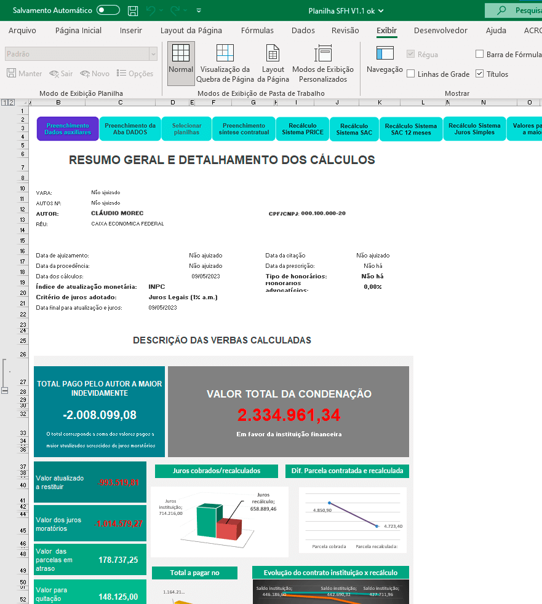This screenshot has height=604, width=542.
Task: Click the parcelas em atraso value 178.737,25
Action: [x=118, y=560]
